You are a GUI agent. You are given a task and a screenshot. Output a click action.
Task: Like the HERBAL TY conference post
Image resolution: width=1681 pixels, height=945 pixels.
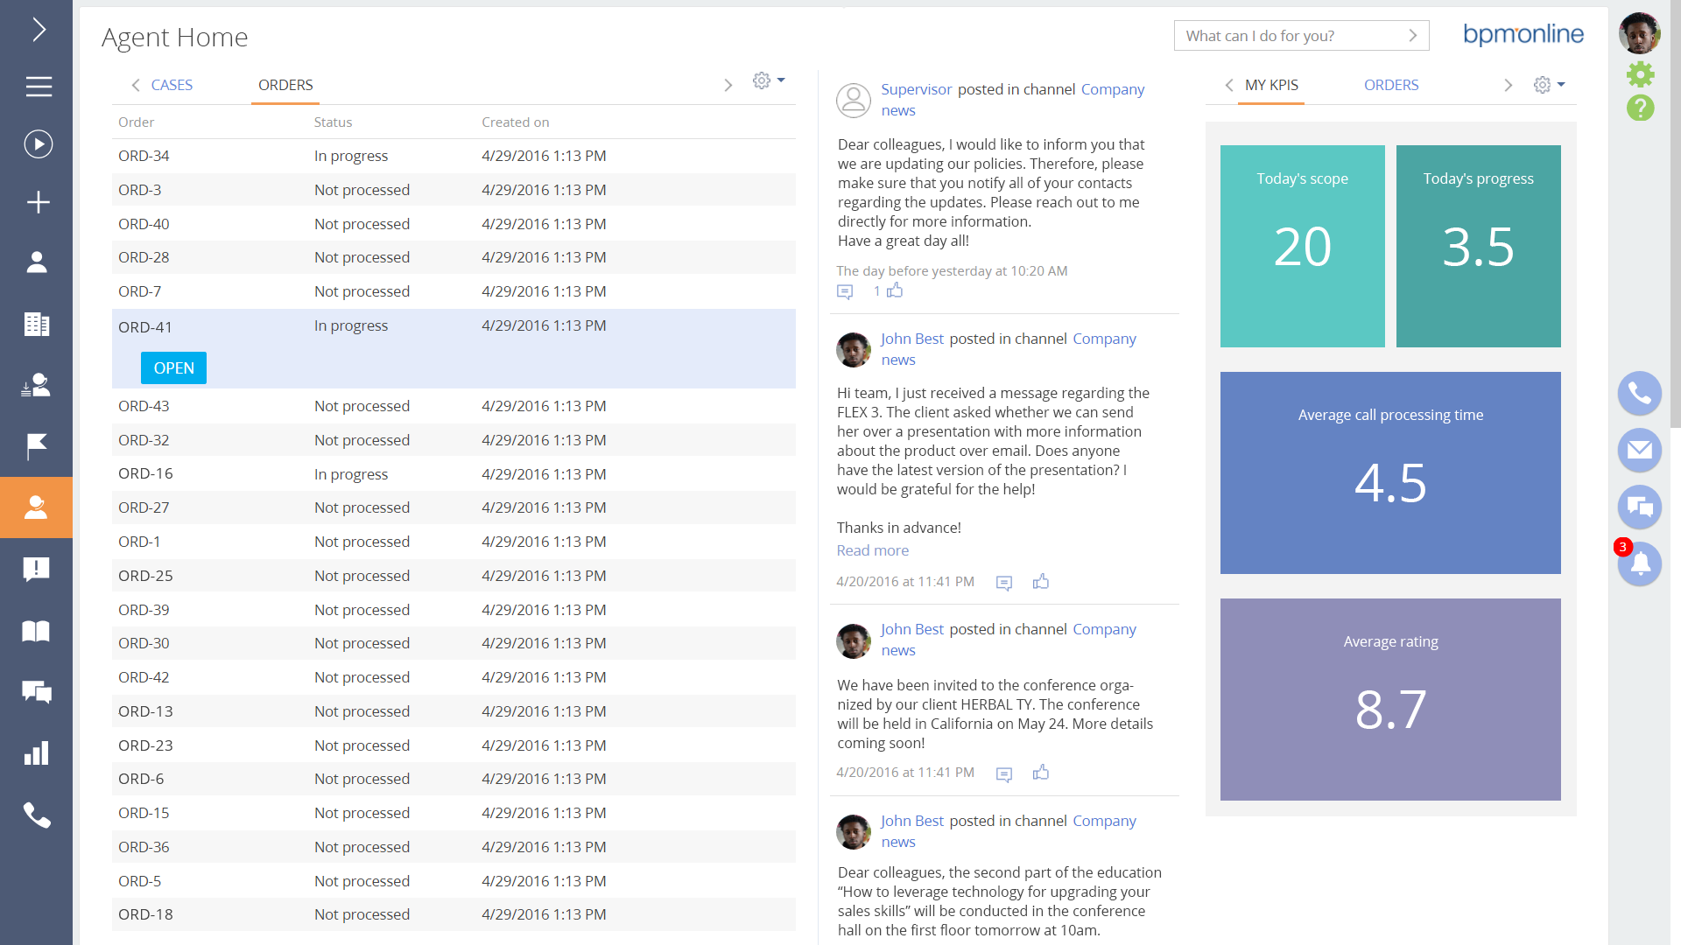pyautogui.click(x=1040, y=773)
